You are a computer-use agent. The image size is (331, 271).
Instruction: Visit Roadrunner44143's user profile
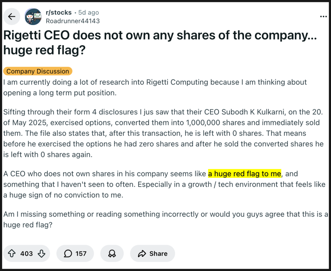coord(73,21)
